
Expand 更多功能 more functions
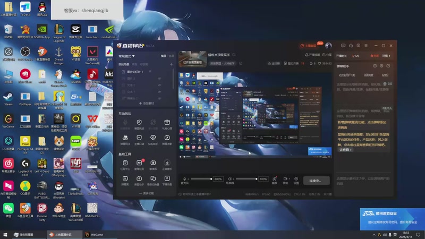point(147,193)
